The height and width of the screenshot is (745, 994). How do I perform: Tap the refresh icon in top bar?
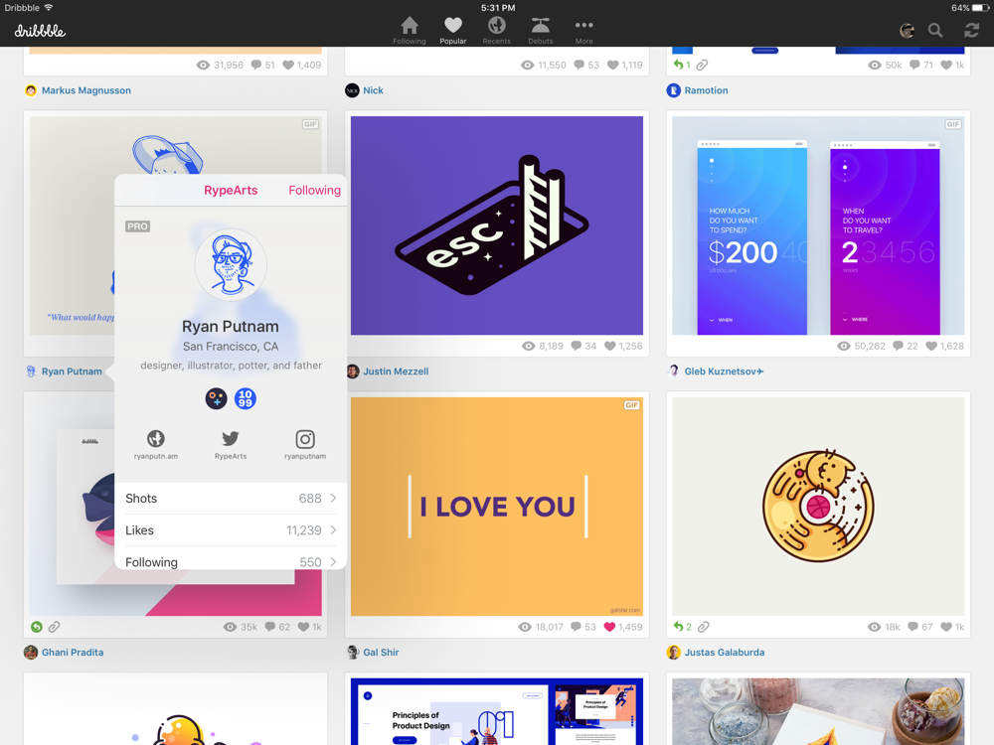(971, 31)
